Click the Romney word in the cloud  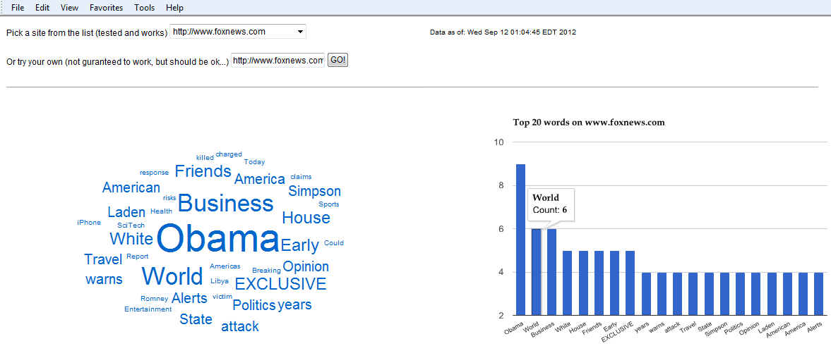(154, 298)
